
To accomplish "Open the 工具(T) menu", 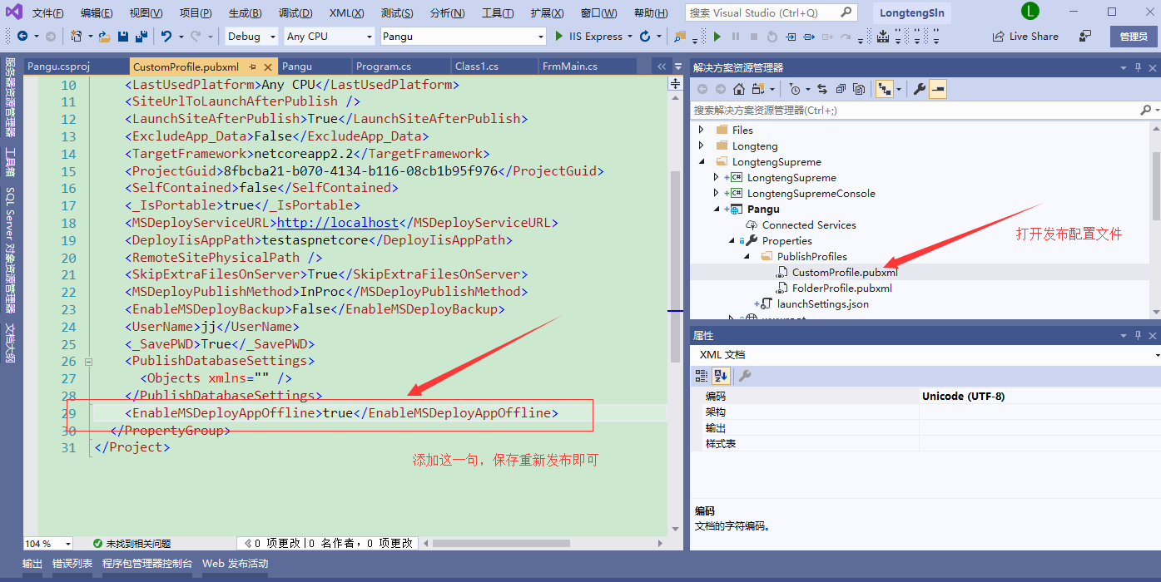I will pos(497,13).
